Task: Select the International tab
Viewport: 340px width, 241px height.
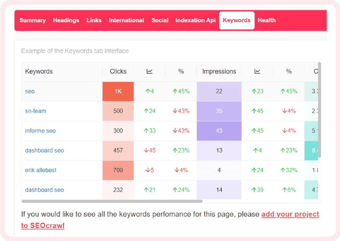Action: coord(126,20)
